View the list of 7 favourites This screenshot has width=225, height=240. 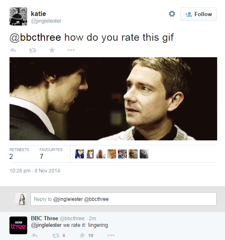(51, 154)
